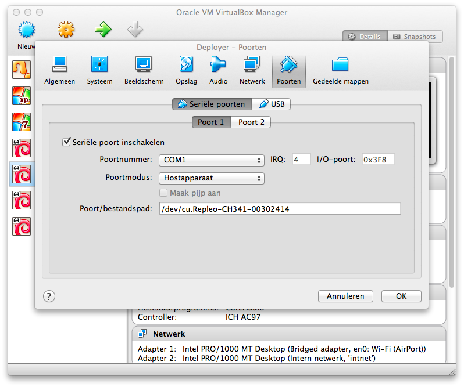464x387 pixels.
Task: Open the Opslag settings section
Action: (186, 70)
